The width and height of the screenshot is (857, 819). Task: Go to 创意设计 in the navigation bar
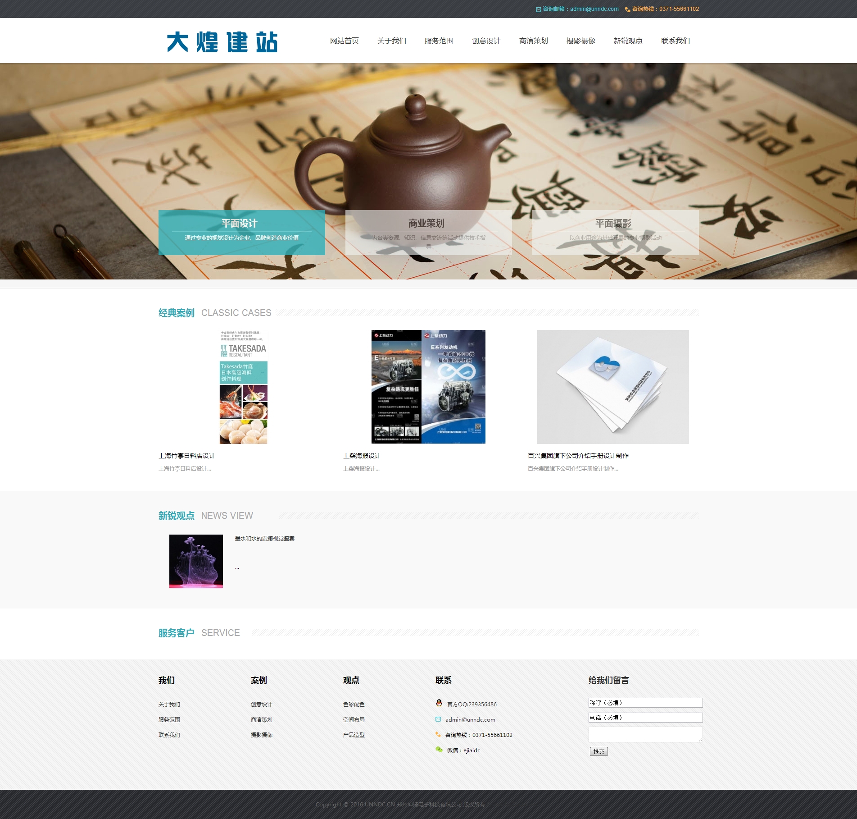tap(486, 41)
